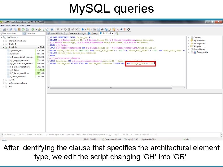Select the a_source_data table
The image size is (223, 167).
[x=16, y=50]
